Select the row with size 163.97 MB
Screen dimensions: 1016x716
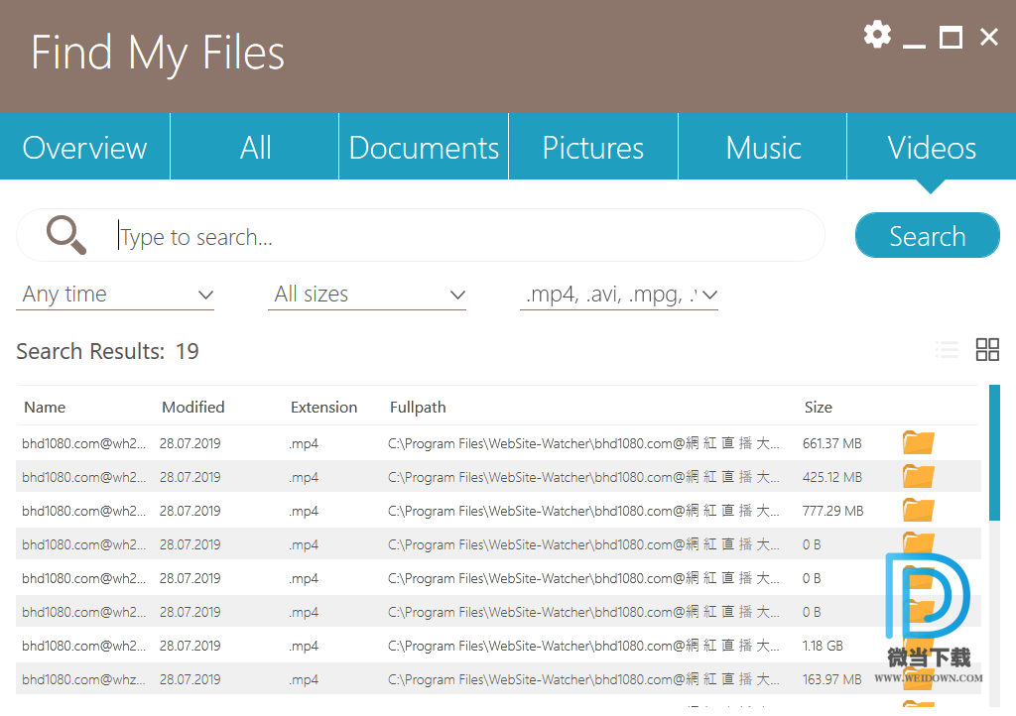tap(498, 679)
